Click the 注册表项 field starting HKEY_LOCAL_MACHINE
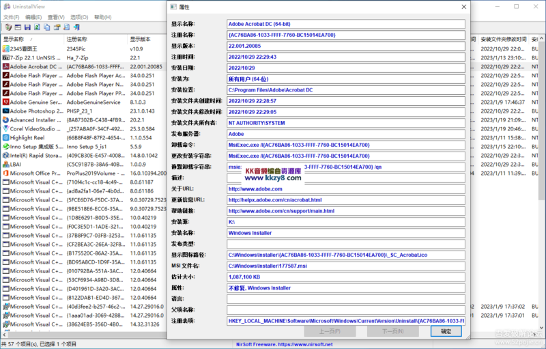Viewport: 546px width, 349px height. point(346,321)
